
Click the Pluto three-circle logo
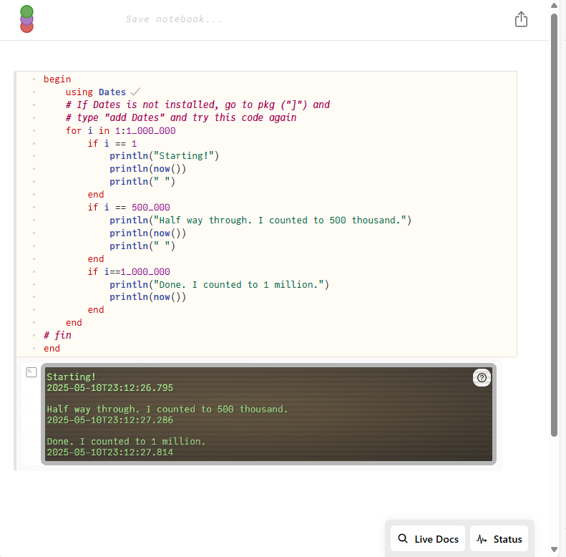point(26,19)
